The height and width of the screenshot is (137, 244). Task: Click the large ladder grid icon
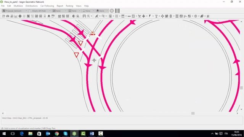(x=117, y=11)
